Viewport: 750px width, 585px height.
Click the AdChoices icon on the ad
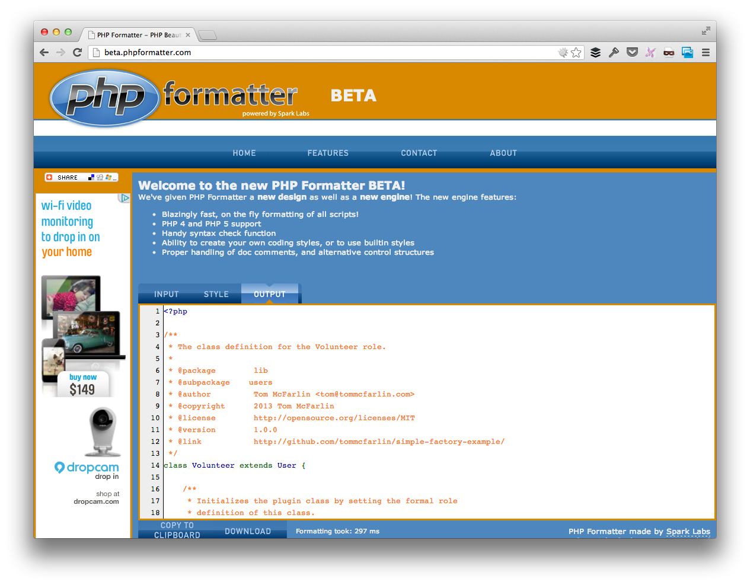tap(124, 198)
